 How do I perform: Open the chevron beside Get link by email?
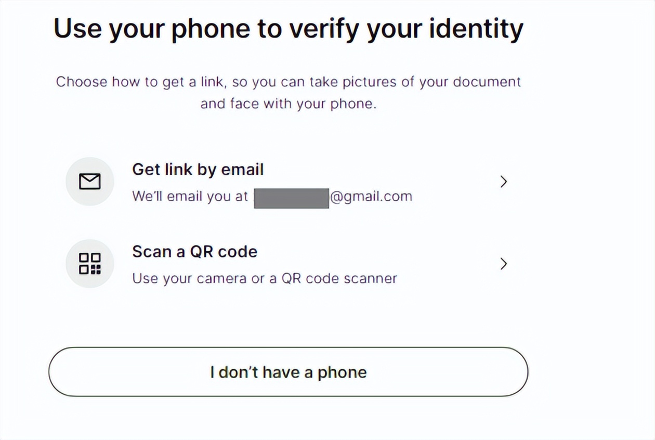pos(503,182)
